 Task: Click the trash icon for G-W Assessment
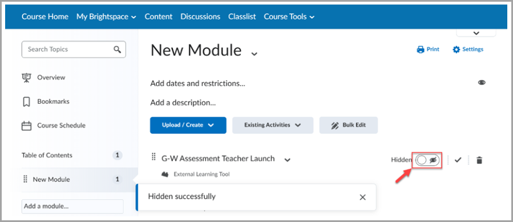[479, 160]
